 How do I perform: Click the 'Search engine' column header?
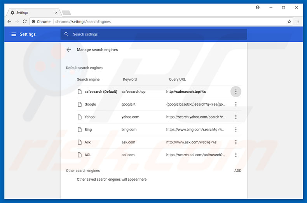[88, 79]
